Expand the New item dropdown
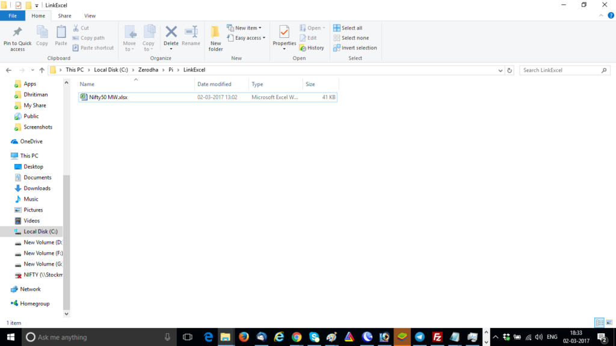 point(245,28)
